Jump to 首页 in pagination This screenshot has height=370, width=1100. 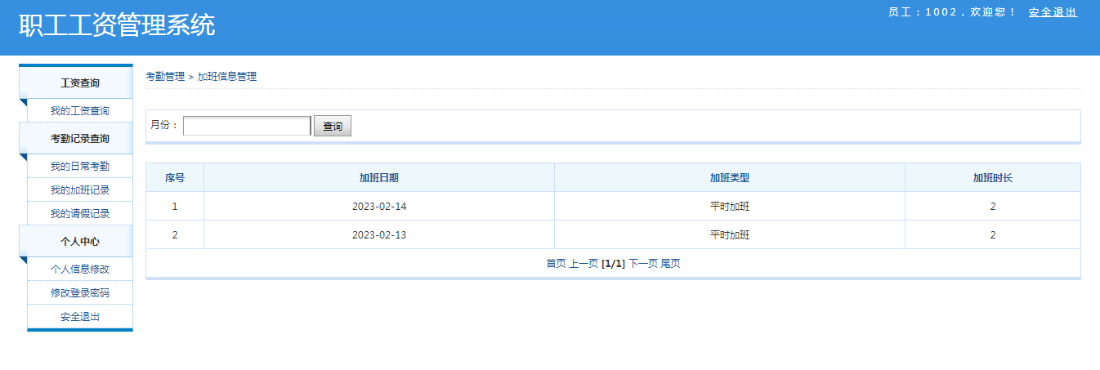pos(556,264)
